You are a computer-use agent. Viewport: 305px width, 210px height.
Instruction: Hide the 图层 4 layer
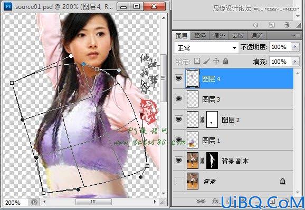click(178, 78)
